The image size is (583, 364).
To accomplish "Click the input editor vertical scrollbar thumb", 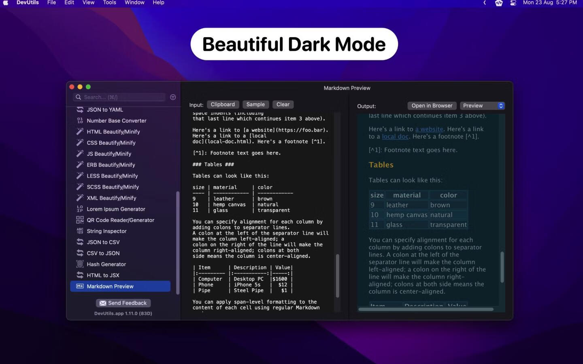I will [337, 276].
